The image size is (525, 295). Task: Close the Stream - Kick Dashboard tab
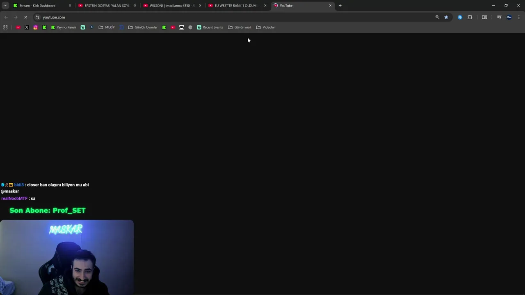pyautogui.click(x=70, y=6)
